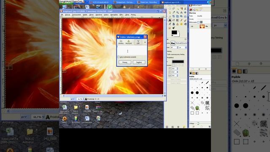Viewport: 270px width, 152px height.
Task: Open font size units dropdown in toolbox
Action: pyautogui.click(x=183, y=47)
